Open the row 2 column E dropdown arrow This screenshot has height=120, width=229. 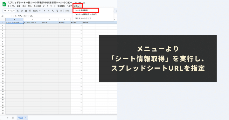(81, 25)
